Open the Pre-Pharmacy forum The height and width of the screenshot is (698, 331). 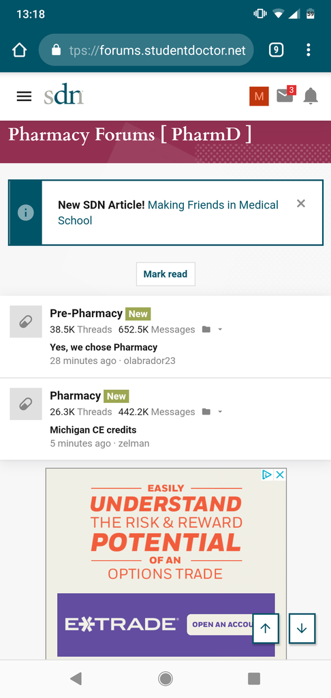(86, 314)
